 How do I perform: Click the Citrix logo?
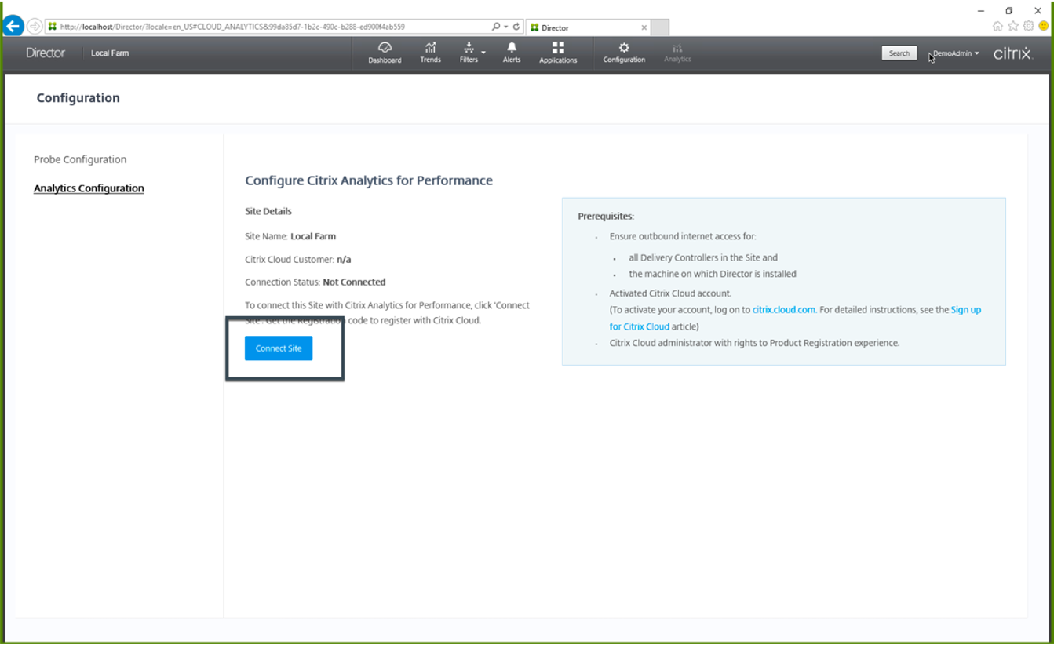coord(1012,53)
